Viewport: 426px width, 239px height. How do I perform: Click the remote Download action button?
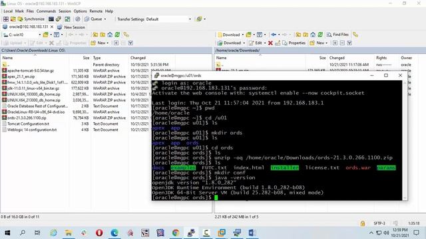tap(229, 42)
